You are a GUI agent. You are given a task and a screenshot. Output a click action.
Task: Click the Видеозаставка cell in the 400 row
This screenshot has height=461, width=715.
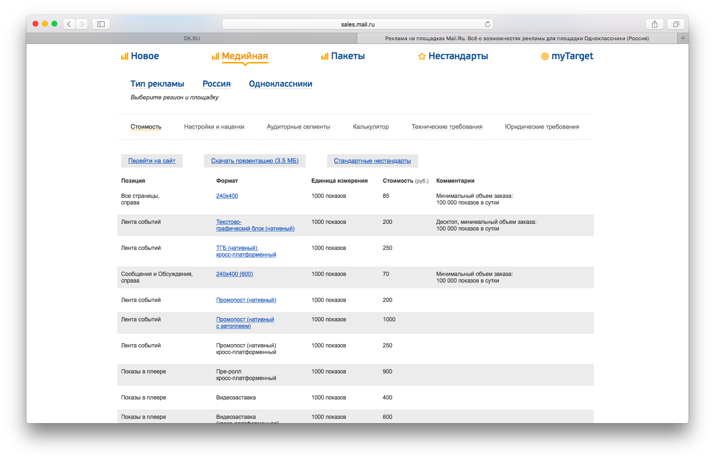point(236,398)
